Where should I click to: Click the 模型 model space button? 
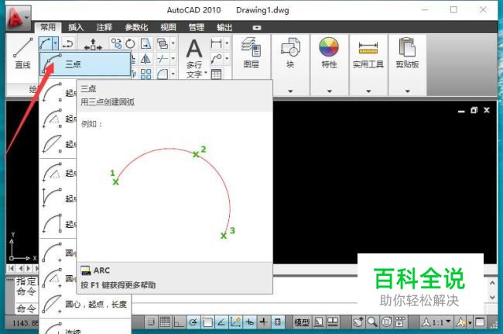pyautogui.click(x=302, y=322)
